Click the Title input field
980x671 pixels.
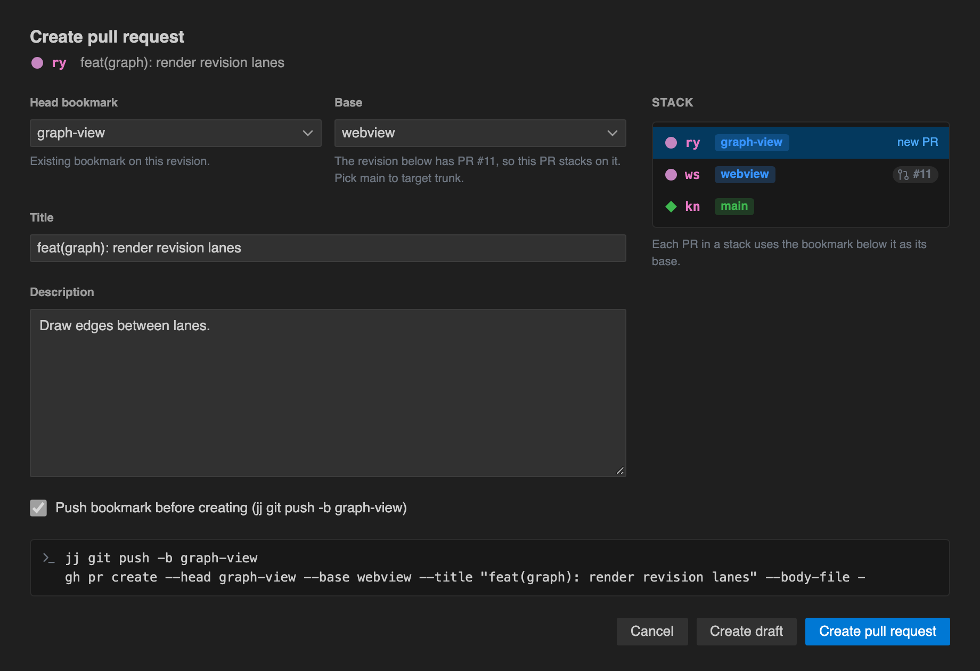click(x=328, y=248)
